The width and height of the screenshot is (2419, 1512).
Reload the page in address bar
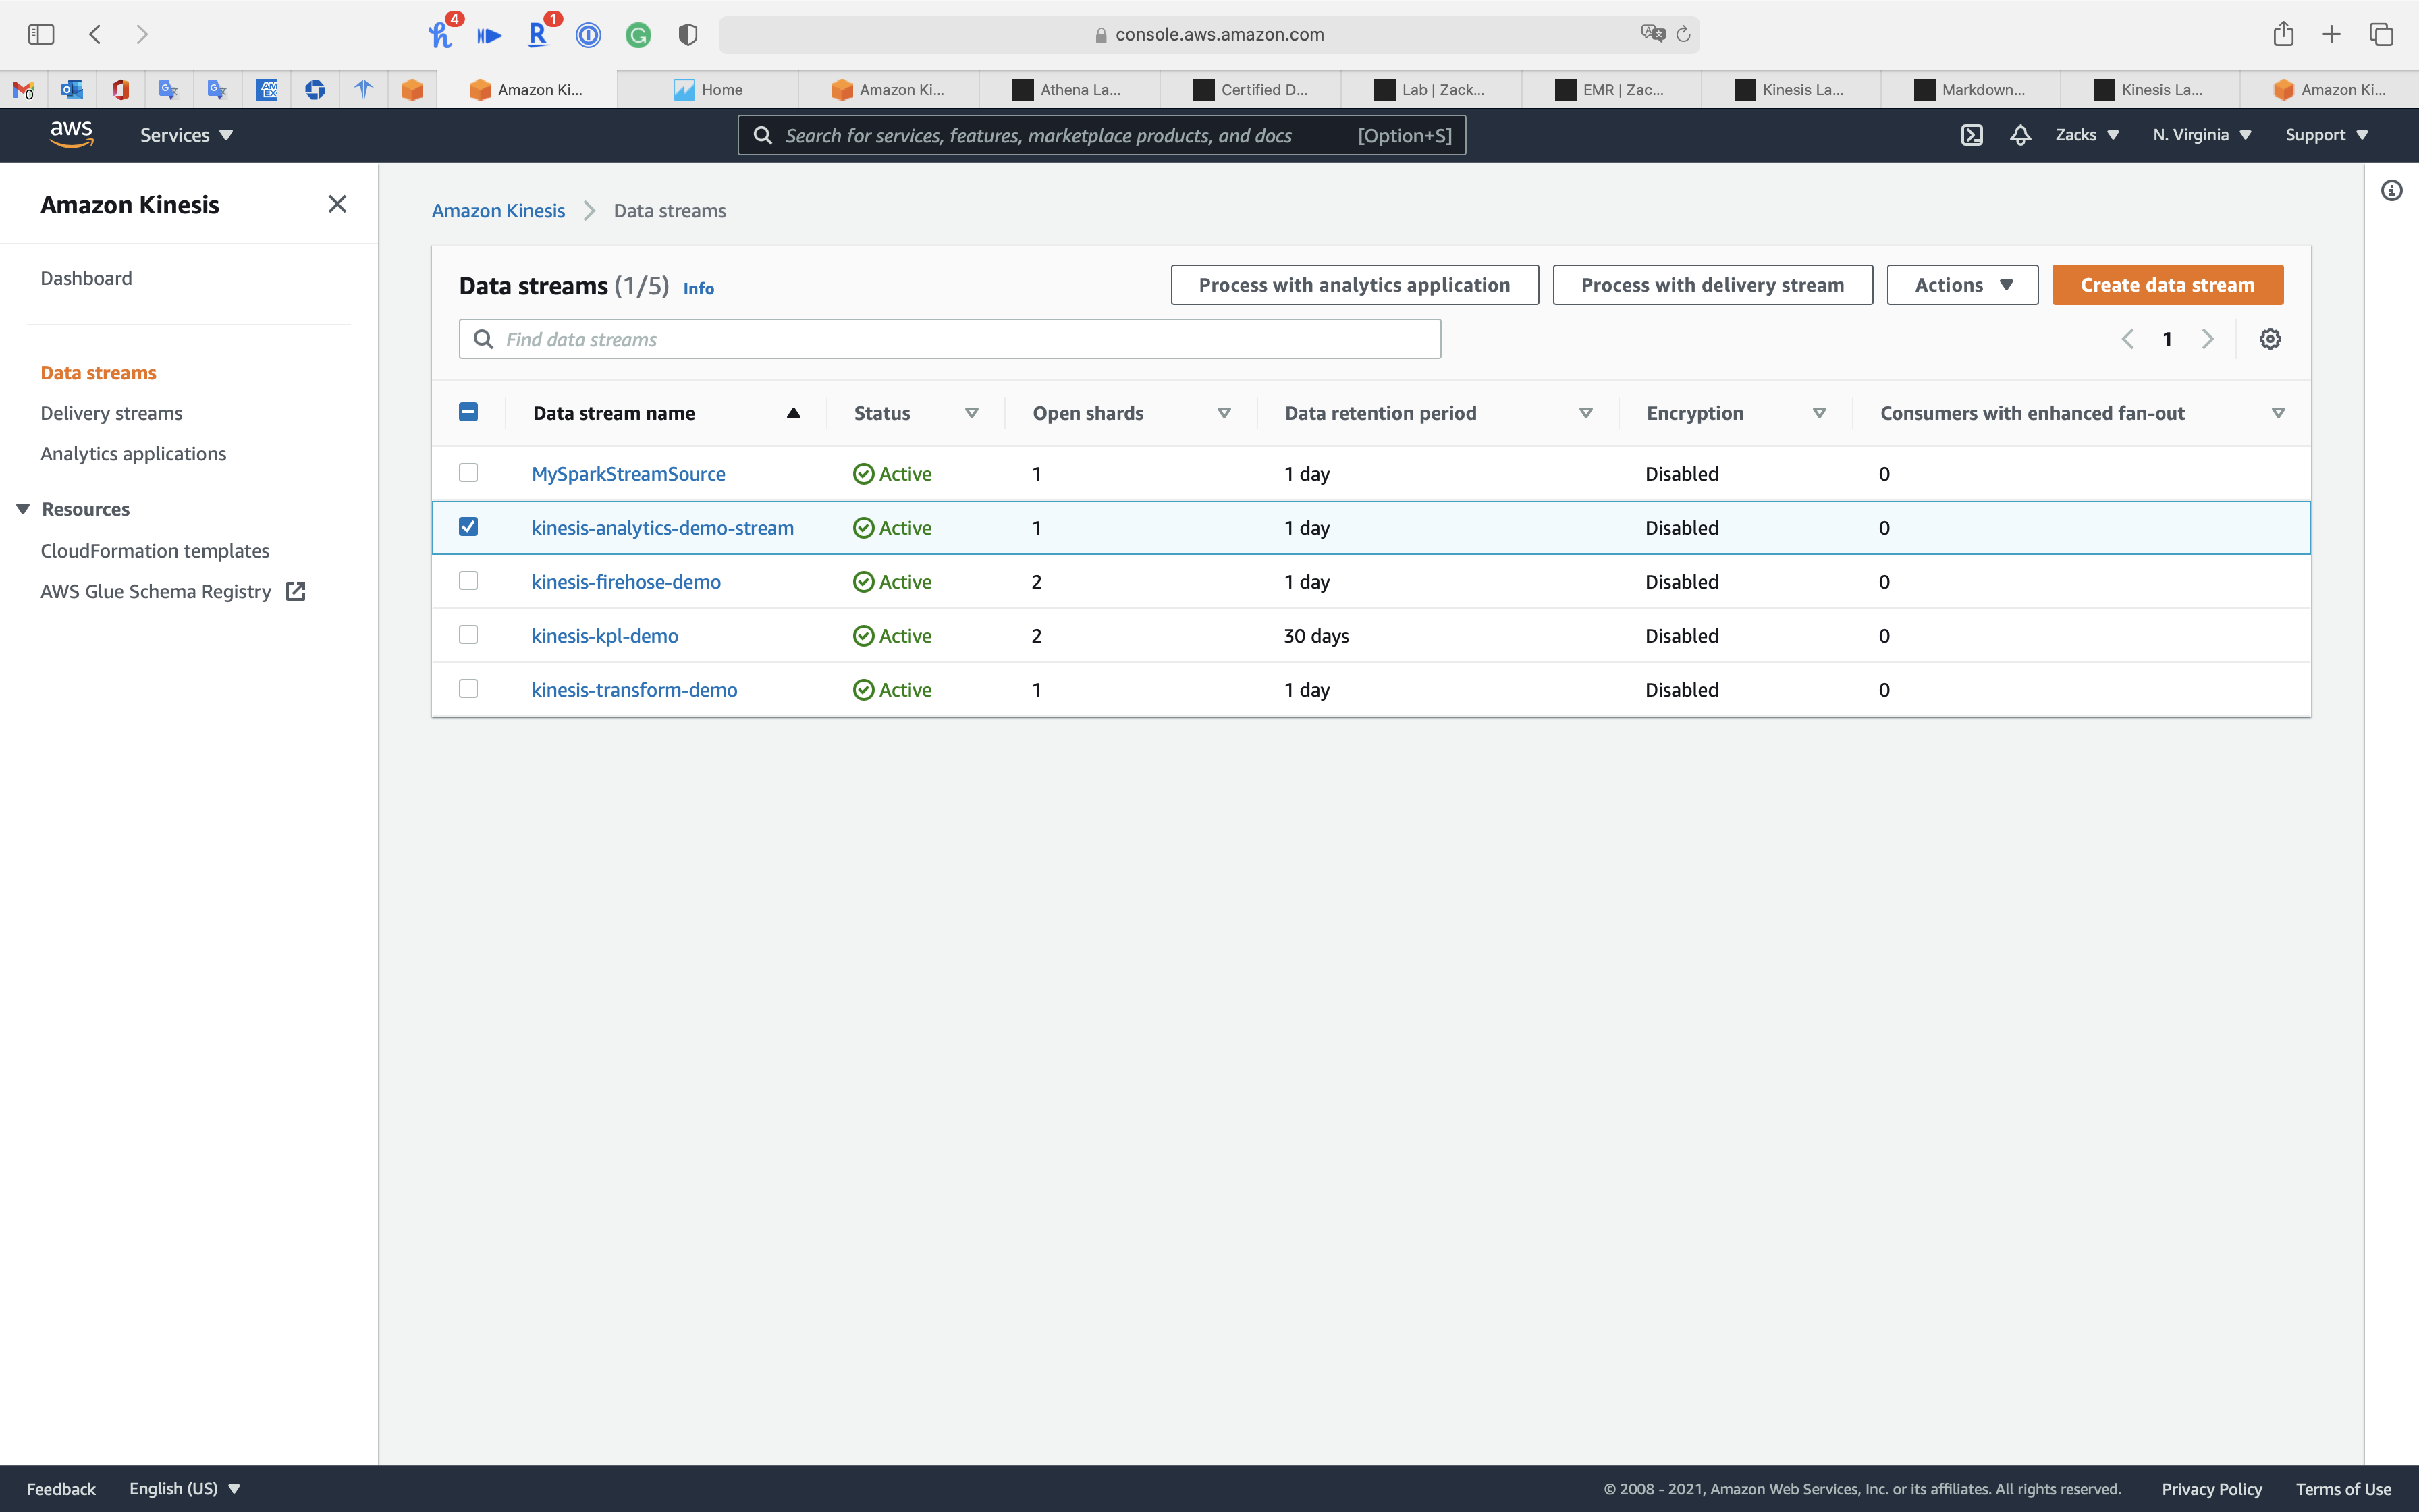click(x=1683, y=34)
